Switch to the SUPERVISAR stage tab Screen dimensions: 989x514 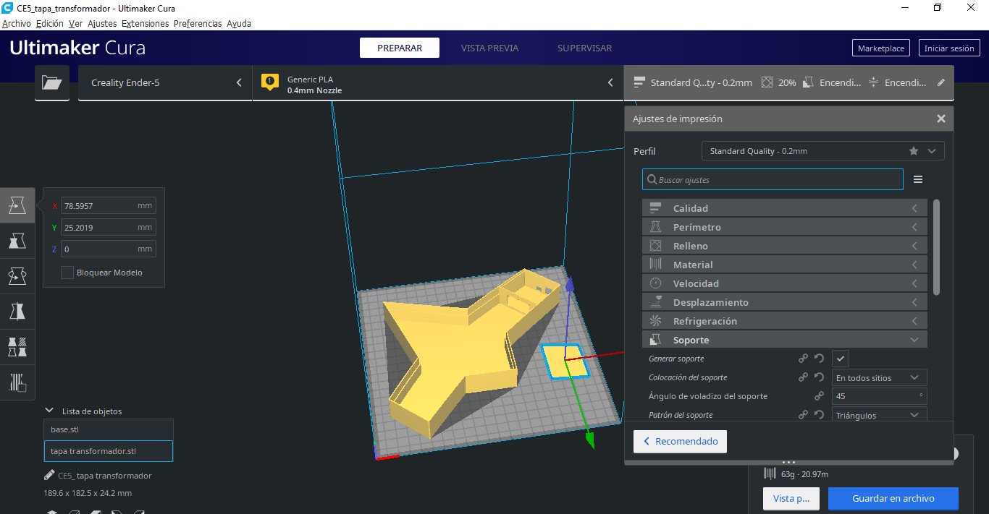[x=584, y=48]
